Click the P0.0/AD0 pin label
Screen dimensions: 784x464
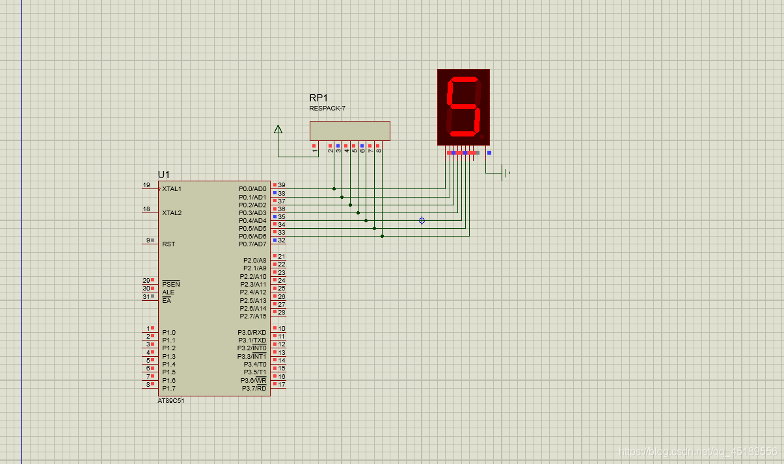click(x=252, y=189)
